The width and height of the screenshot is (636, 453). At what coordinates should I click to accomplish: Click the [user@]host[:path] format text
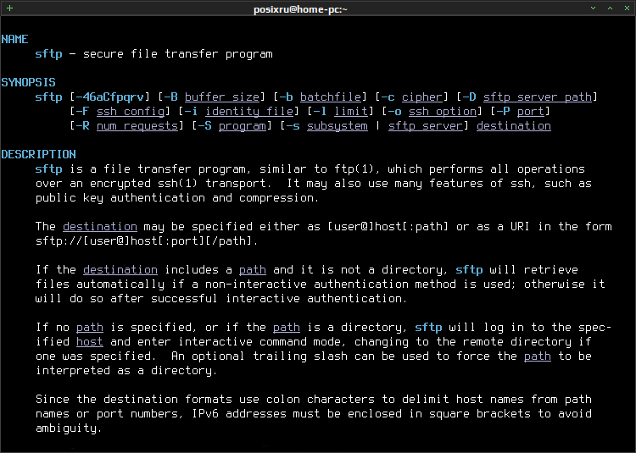pos(388,227)
